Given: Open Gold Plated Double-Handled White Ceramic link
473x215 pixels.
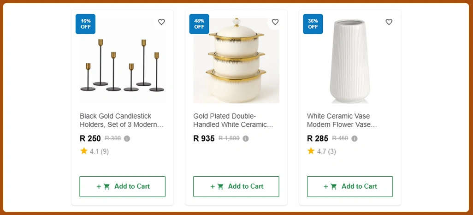Looking at the screenshot, I should pos(233,120).
